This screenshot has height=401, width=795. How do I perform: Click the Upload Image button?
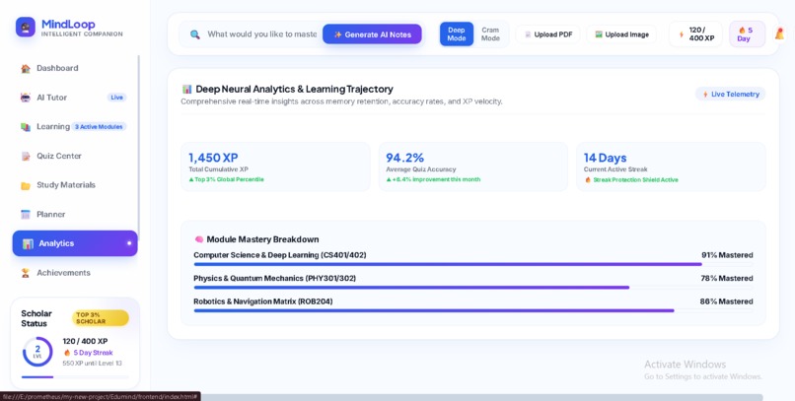pos(621,34)
